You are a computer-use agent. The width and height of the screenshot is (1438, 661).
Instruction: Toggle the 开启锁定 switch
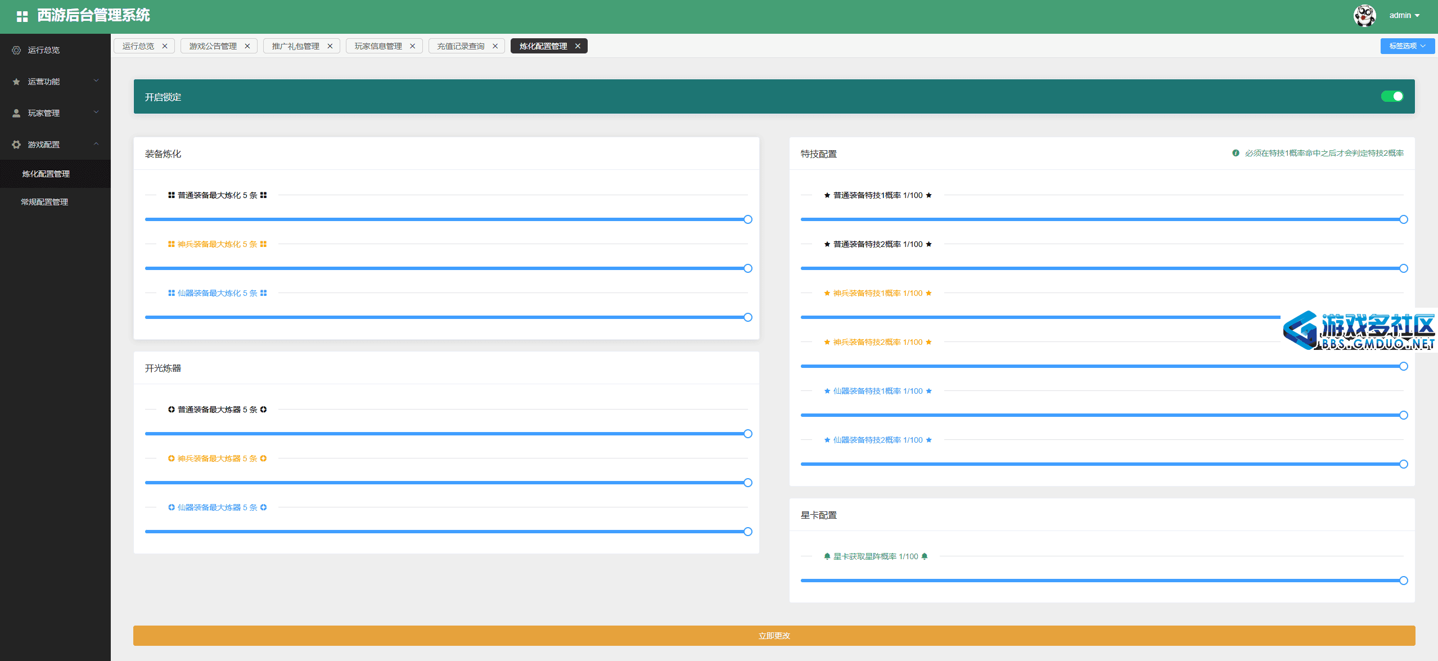coord(1392,96)
